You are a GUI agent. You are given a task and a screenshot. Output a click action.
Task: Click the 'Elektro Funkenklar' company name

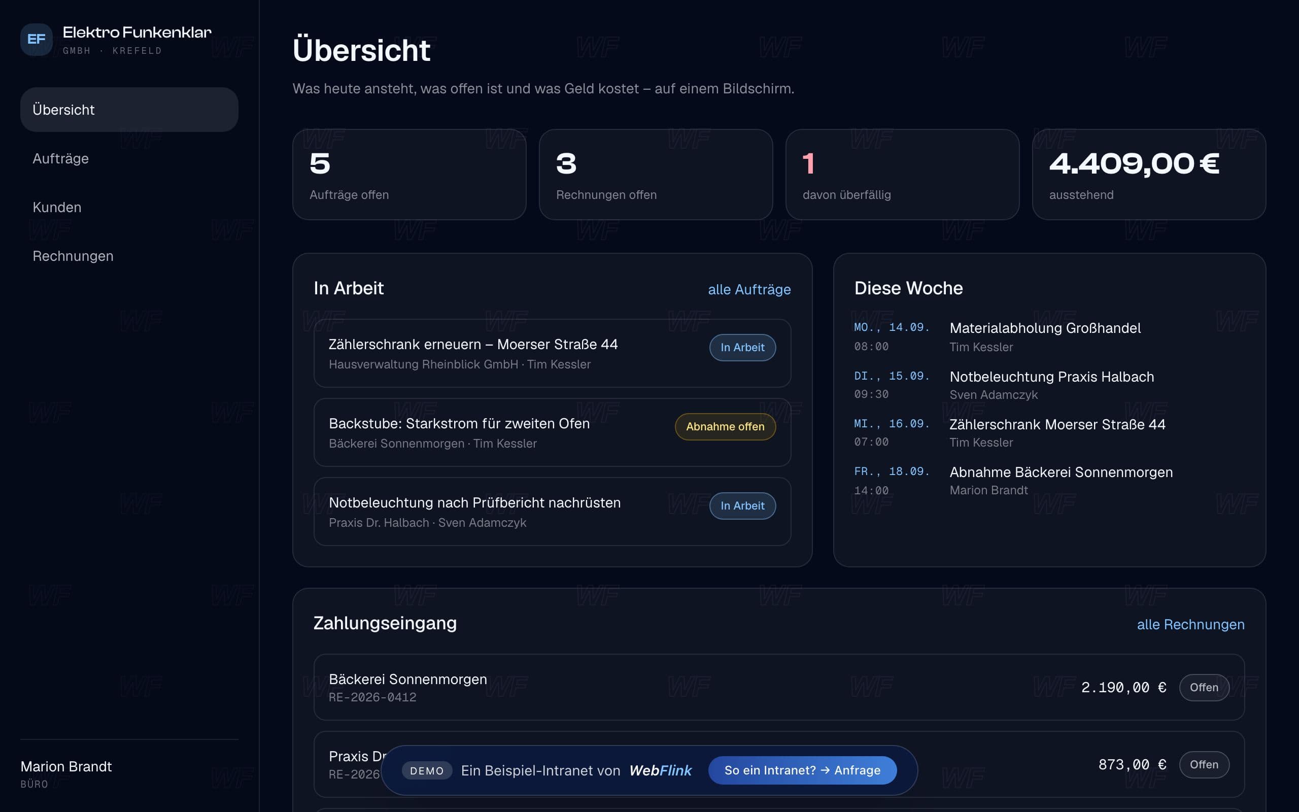click(137, 32)
